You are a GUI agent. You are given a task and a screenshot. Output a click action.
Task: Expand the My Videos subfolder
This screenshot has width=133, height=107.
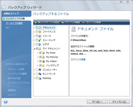pos(38,61)
